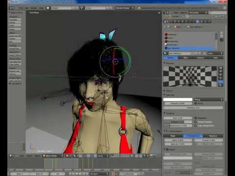Switch to the Surface material type tab
This screenshot has width=235, height=176.
coord(171,58)
